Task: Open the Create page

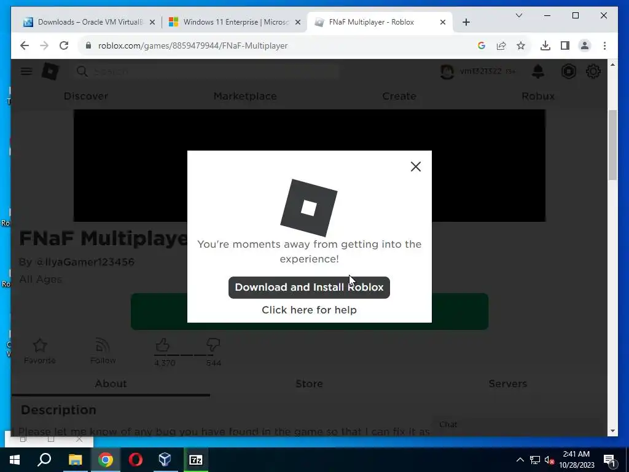Action: [x=399, y=96]
